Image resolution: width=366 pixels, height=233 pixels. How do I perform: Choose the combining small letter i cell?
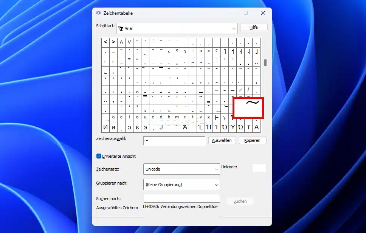[x=129, y=118]
